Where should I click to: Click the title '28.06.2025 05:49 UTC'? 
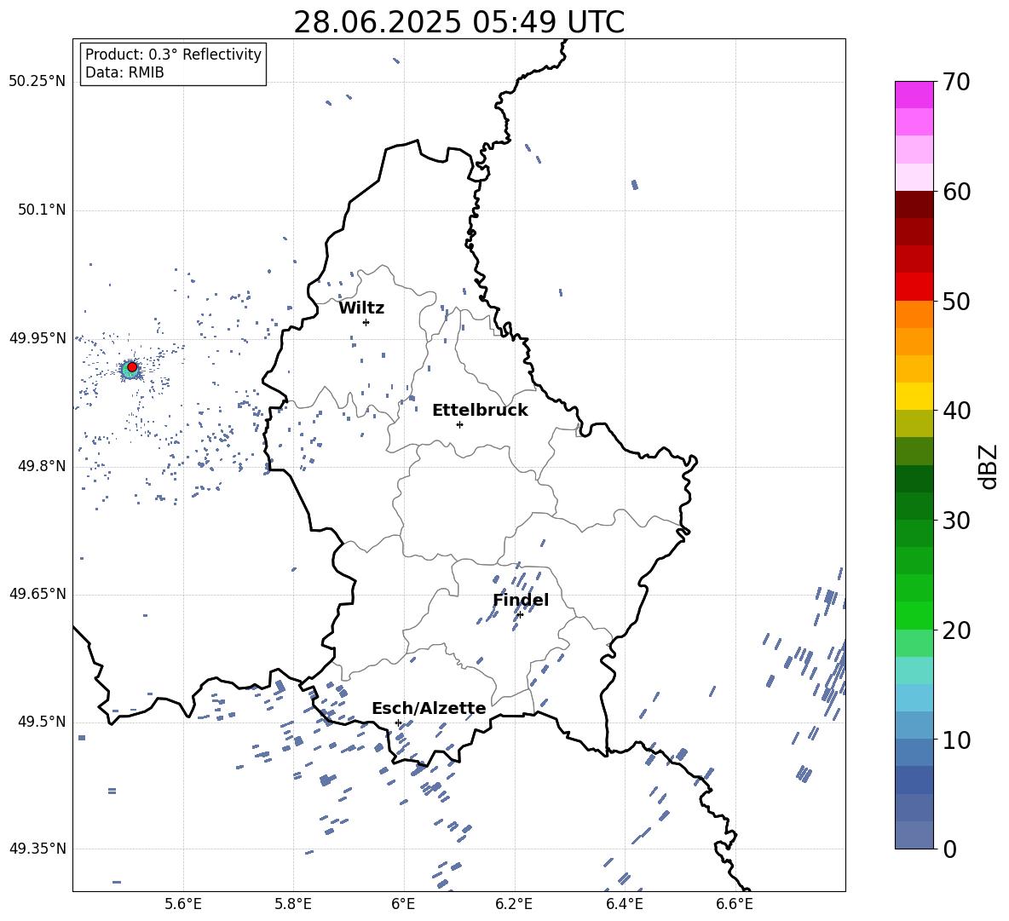point(458,22)
